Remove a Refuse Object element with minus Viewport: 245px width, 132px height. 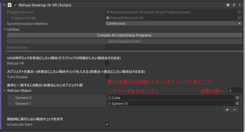(x=235, y=110)
